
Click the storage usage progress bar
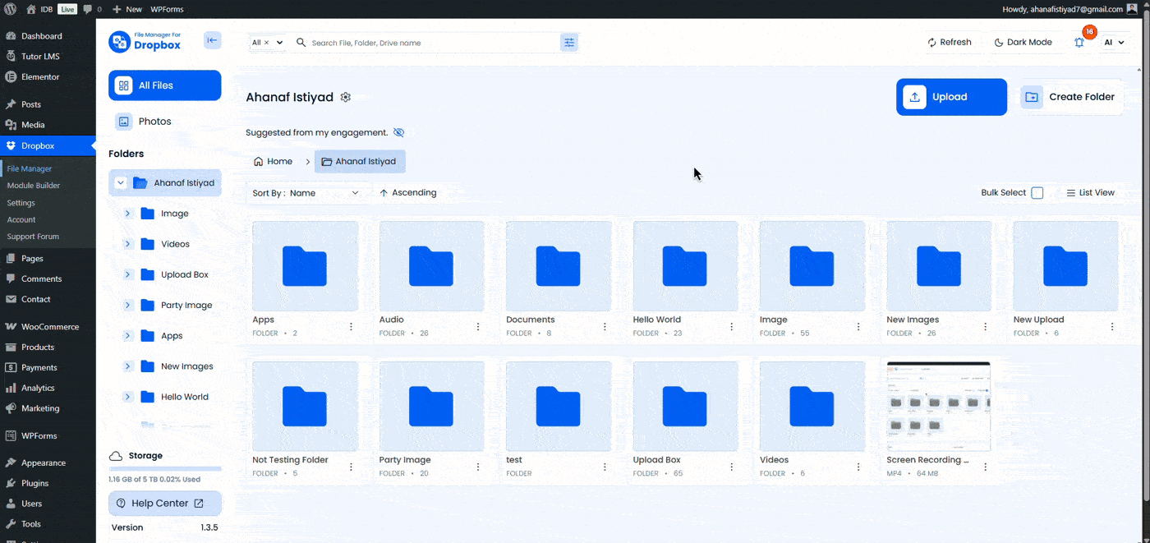click(x=164, y=469)
